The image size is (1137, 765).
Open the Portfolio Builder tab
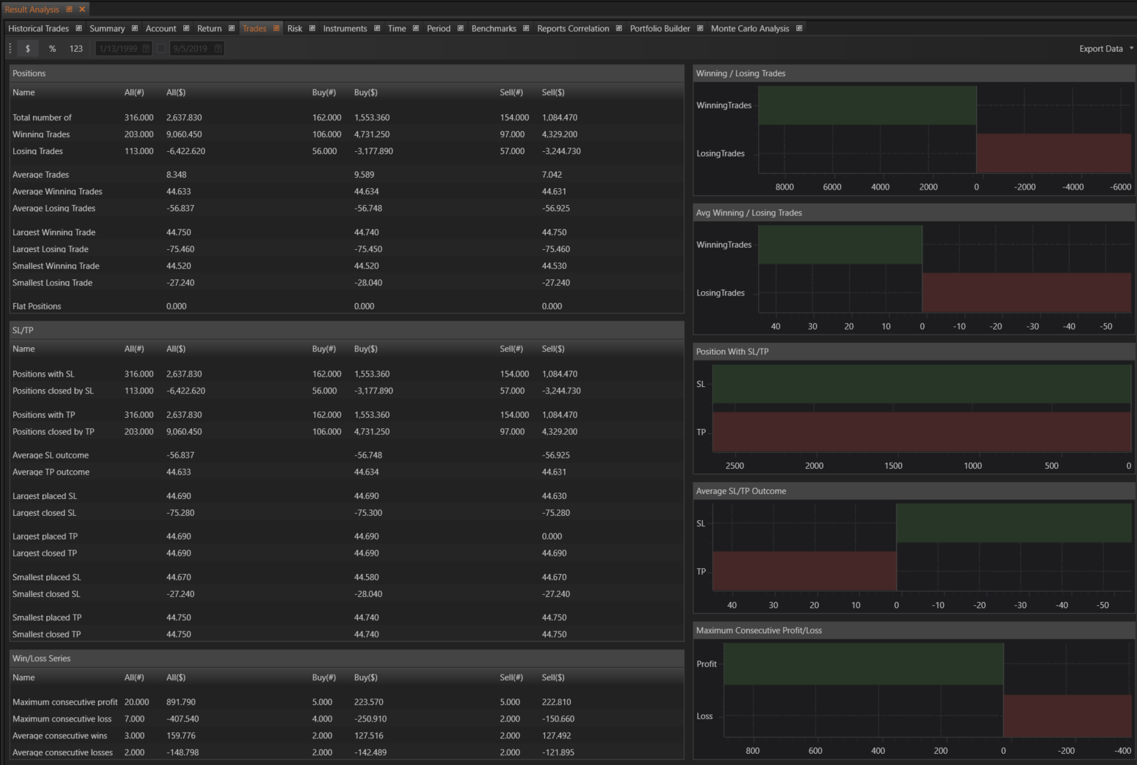(x=659, y=29)
